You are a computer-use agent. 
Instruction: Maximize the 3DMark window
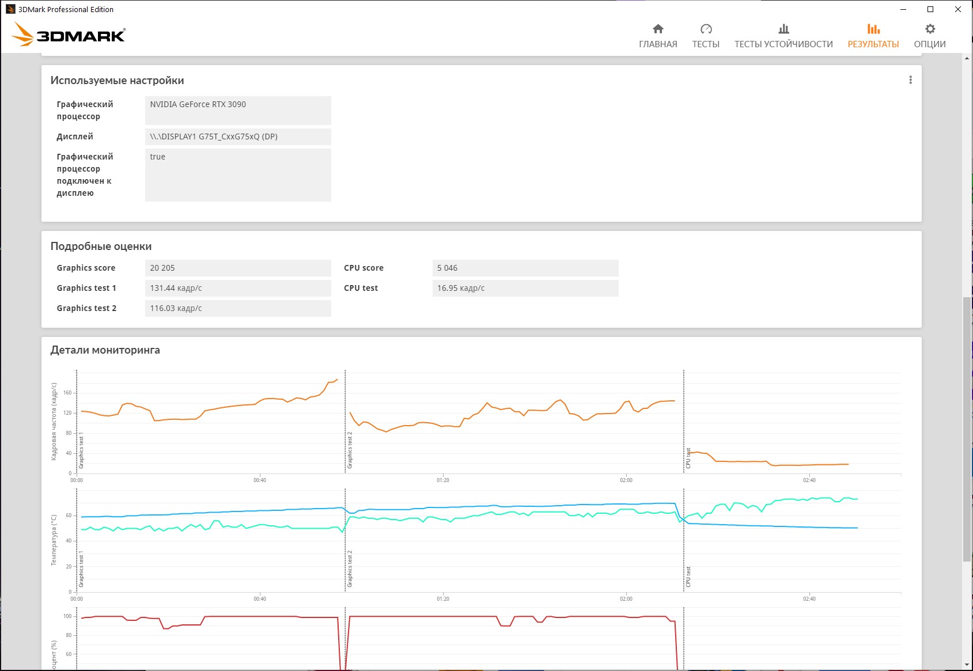(930, 9)
